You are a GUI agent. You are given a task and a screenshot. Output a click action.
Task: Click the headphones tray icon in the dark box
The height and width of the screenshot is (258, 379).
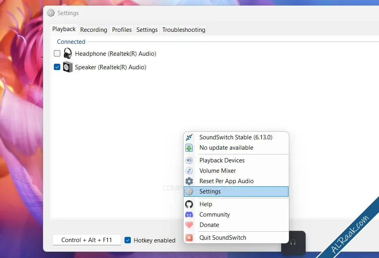click(293, 242)
